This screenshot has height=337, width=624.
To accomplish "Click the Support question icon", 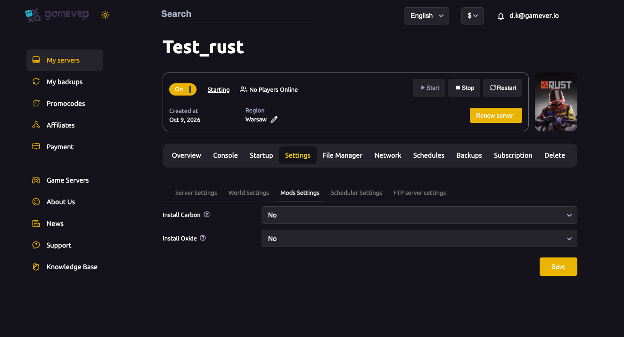I will 36,245.
